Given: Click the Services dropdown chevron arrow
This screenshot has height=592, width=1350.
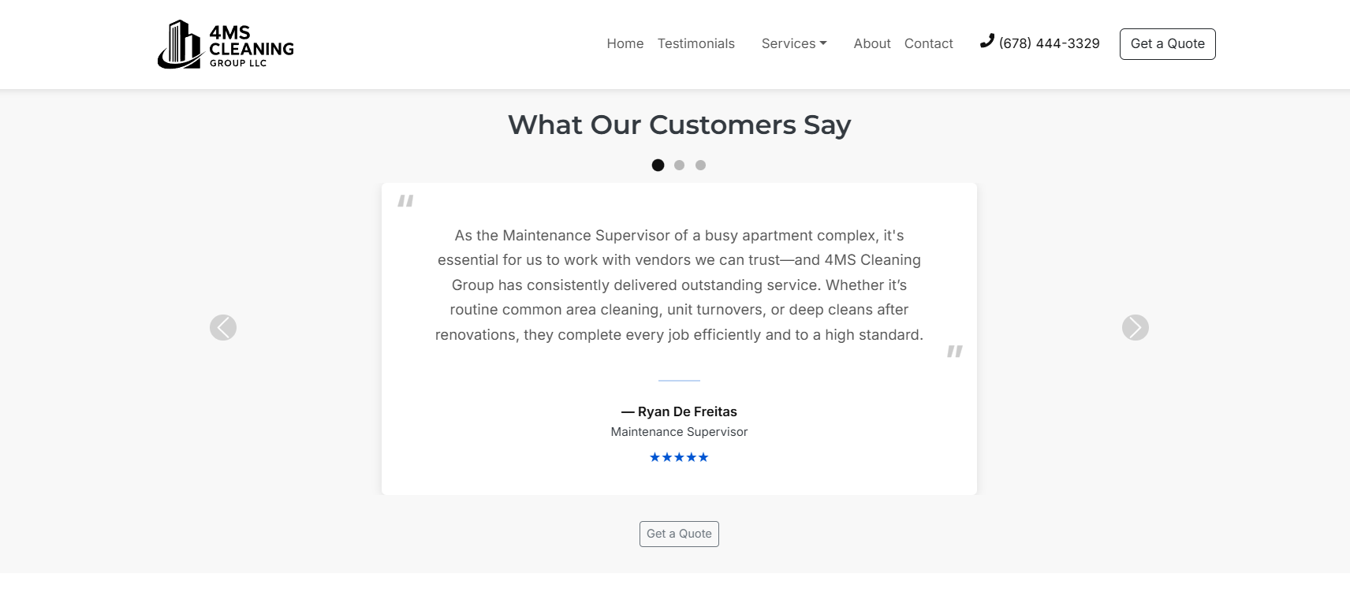Looking at the screenshot, I should [823, 43].
